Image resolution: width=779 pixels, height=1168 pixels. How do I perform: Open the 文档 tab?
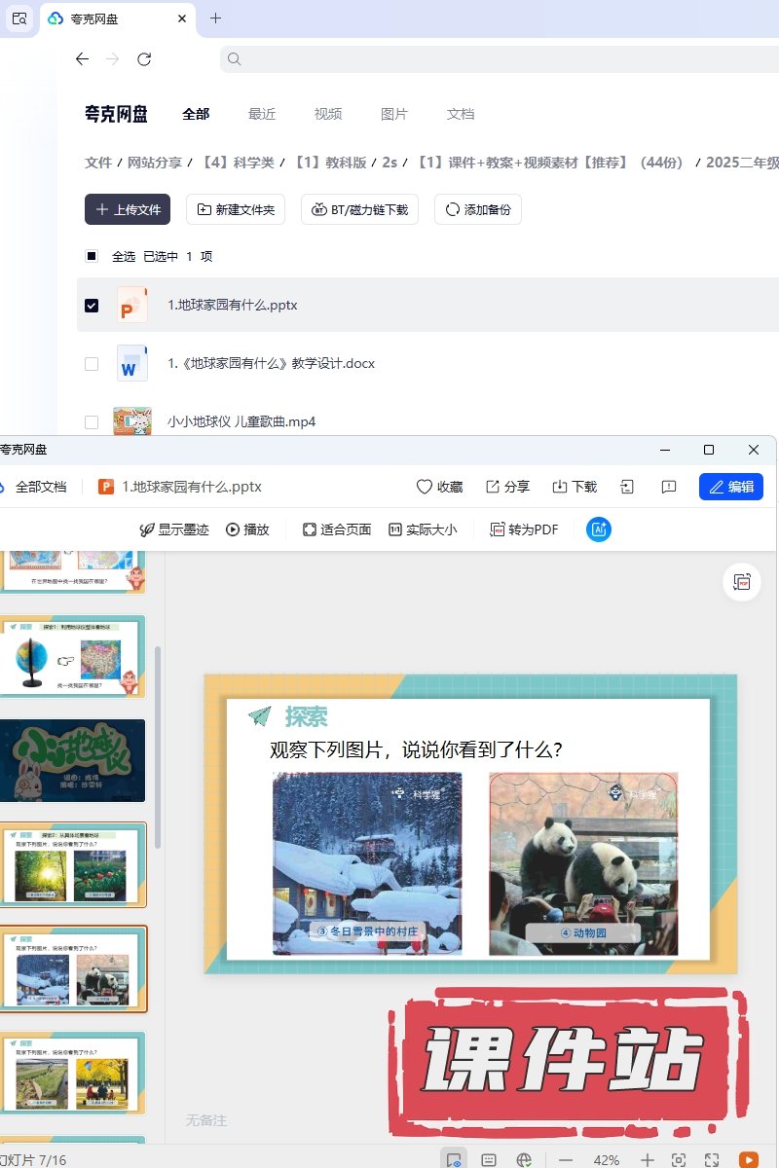tap(460, 114)
